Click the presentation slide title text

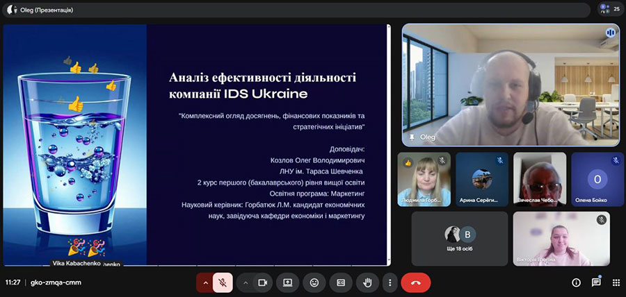coord(262,85)
